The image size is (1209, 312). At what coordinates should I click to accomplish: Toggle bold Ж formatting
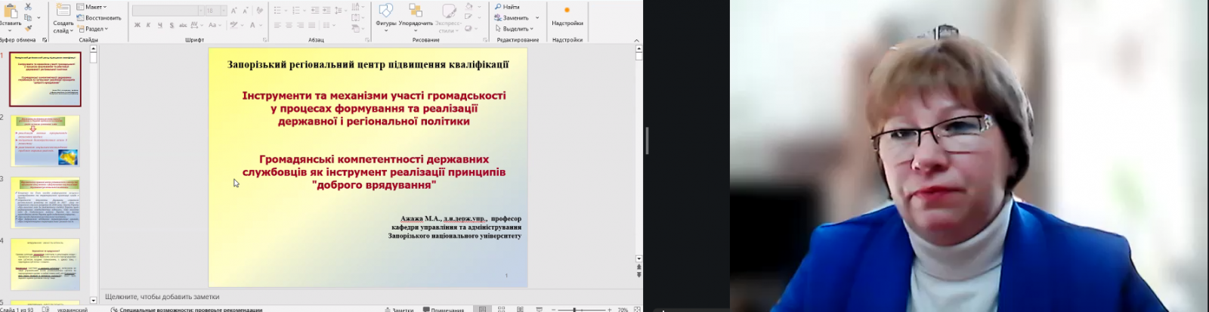click(x=138, y=25)
